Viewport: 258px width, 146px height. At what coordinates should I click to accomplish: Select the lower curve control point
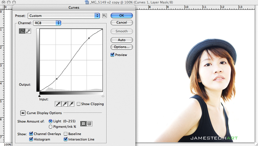pyautogui.click(x=57, y=79)
